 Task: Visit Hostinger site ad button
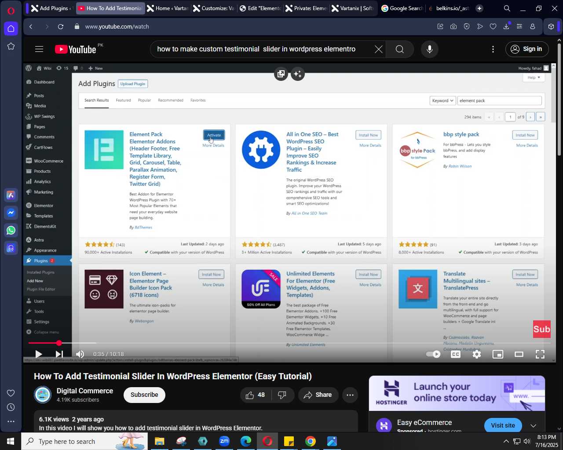[x=503, y=426]
